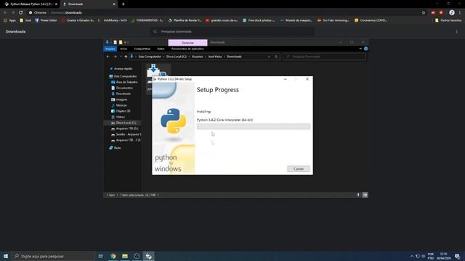Click the Pesquisar Downloads search box in Explorer
This screenshot has width=465, height=261.
(x=324, y=57)
